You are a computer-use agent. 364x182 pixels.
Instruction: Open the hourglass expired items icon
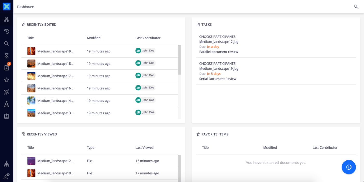tap(6, 56)
